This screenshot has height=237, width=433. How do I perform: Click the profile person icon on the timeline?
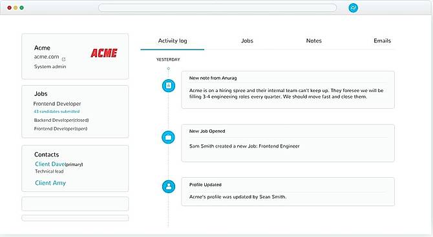[169, 187]
